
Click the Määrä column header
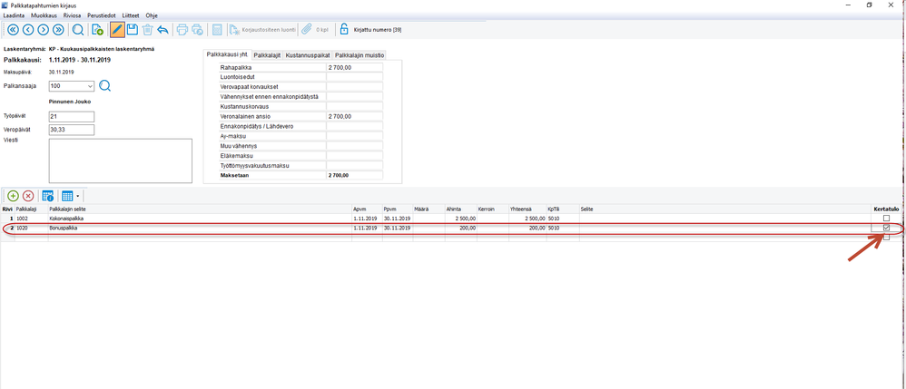(428, 209)
